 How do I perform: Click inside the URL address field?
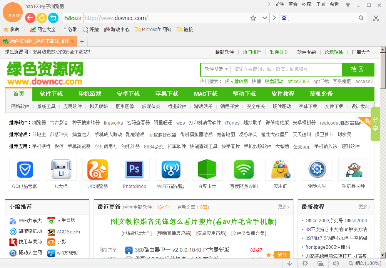click(154, 18)
